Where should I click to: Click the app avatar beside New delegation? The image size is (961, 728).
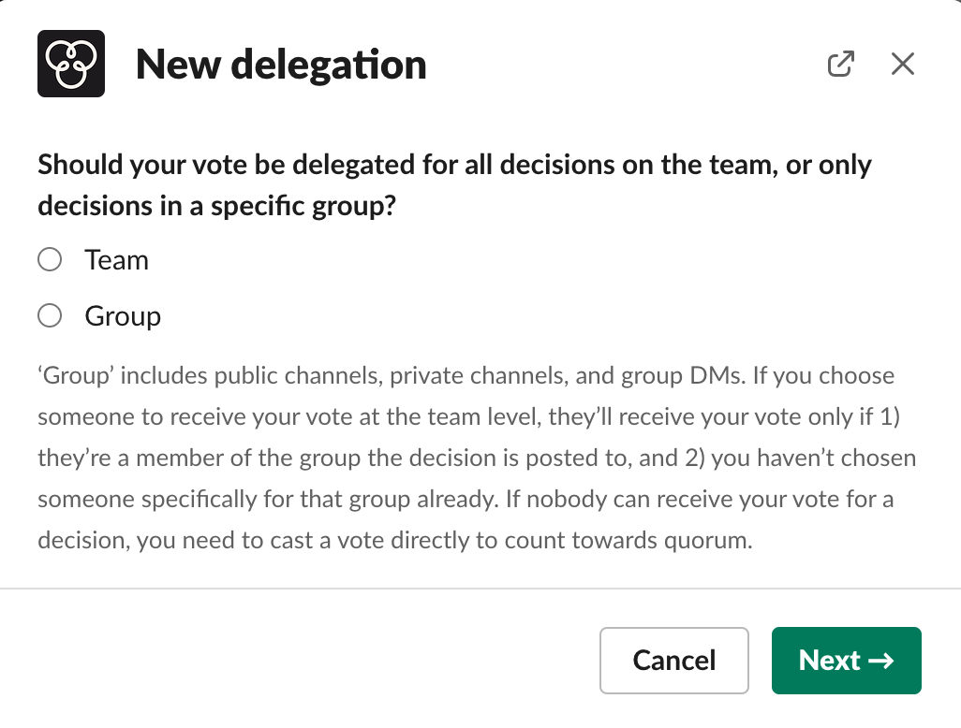[70, 63]
